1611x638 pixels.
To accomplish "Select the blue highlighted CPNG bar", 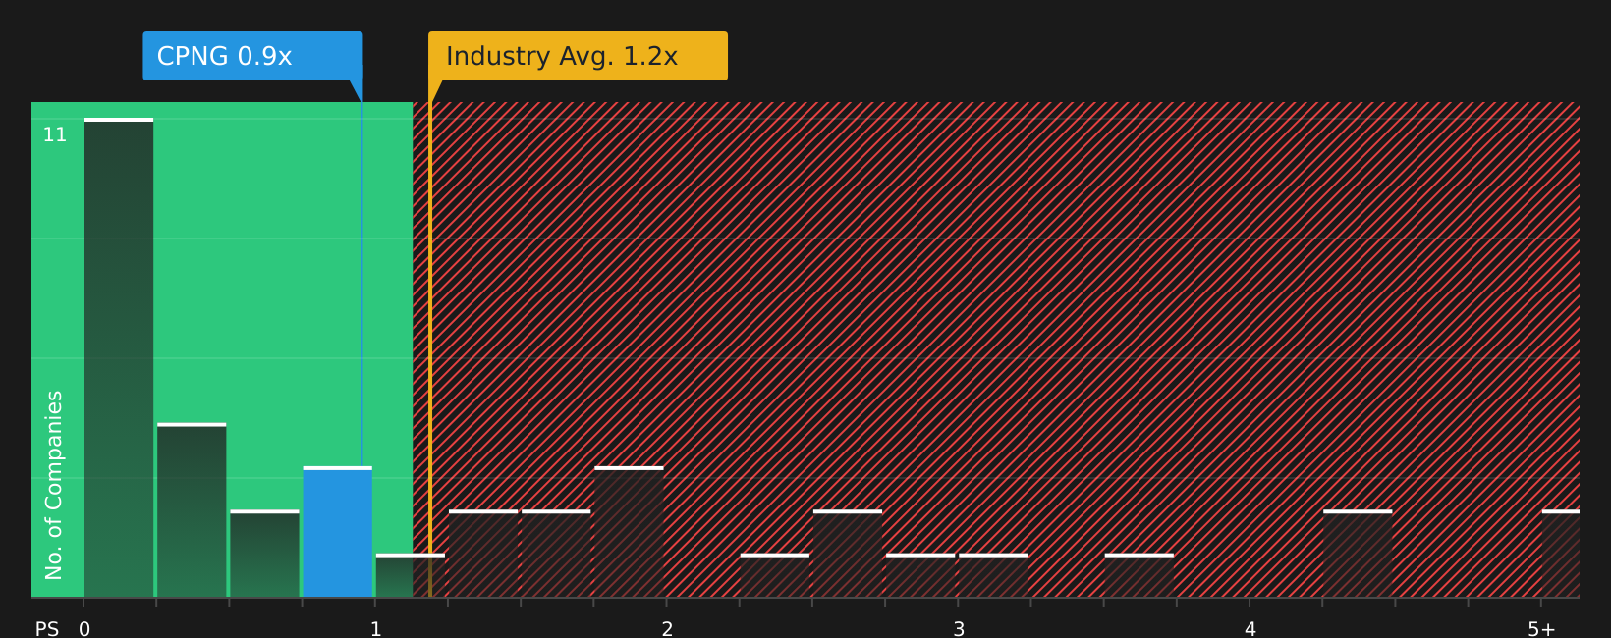I will click(x=338, y=532).
